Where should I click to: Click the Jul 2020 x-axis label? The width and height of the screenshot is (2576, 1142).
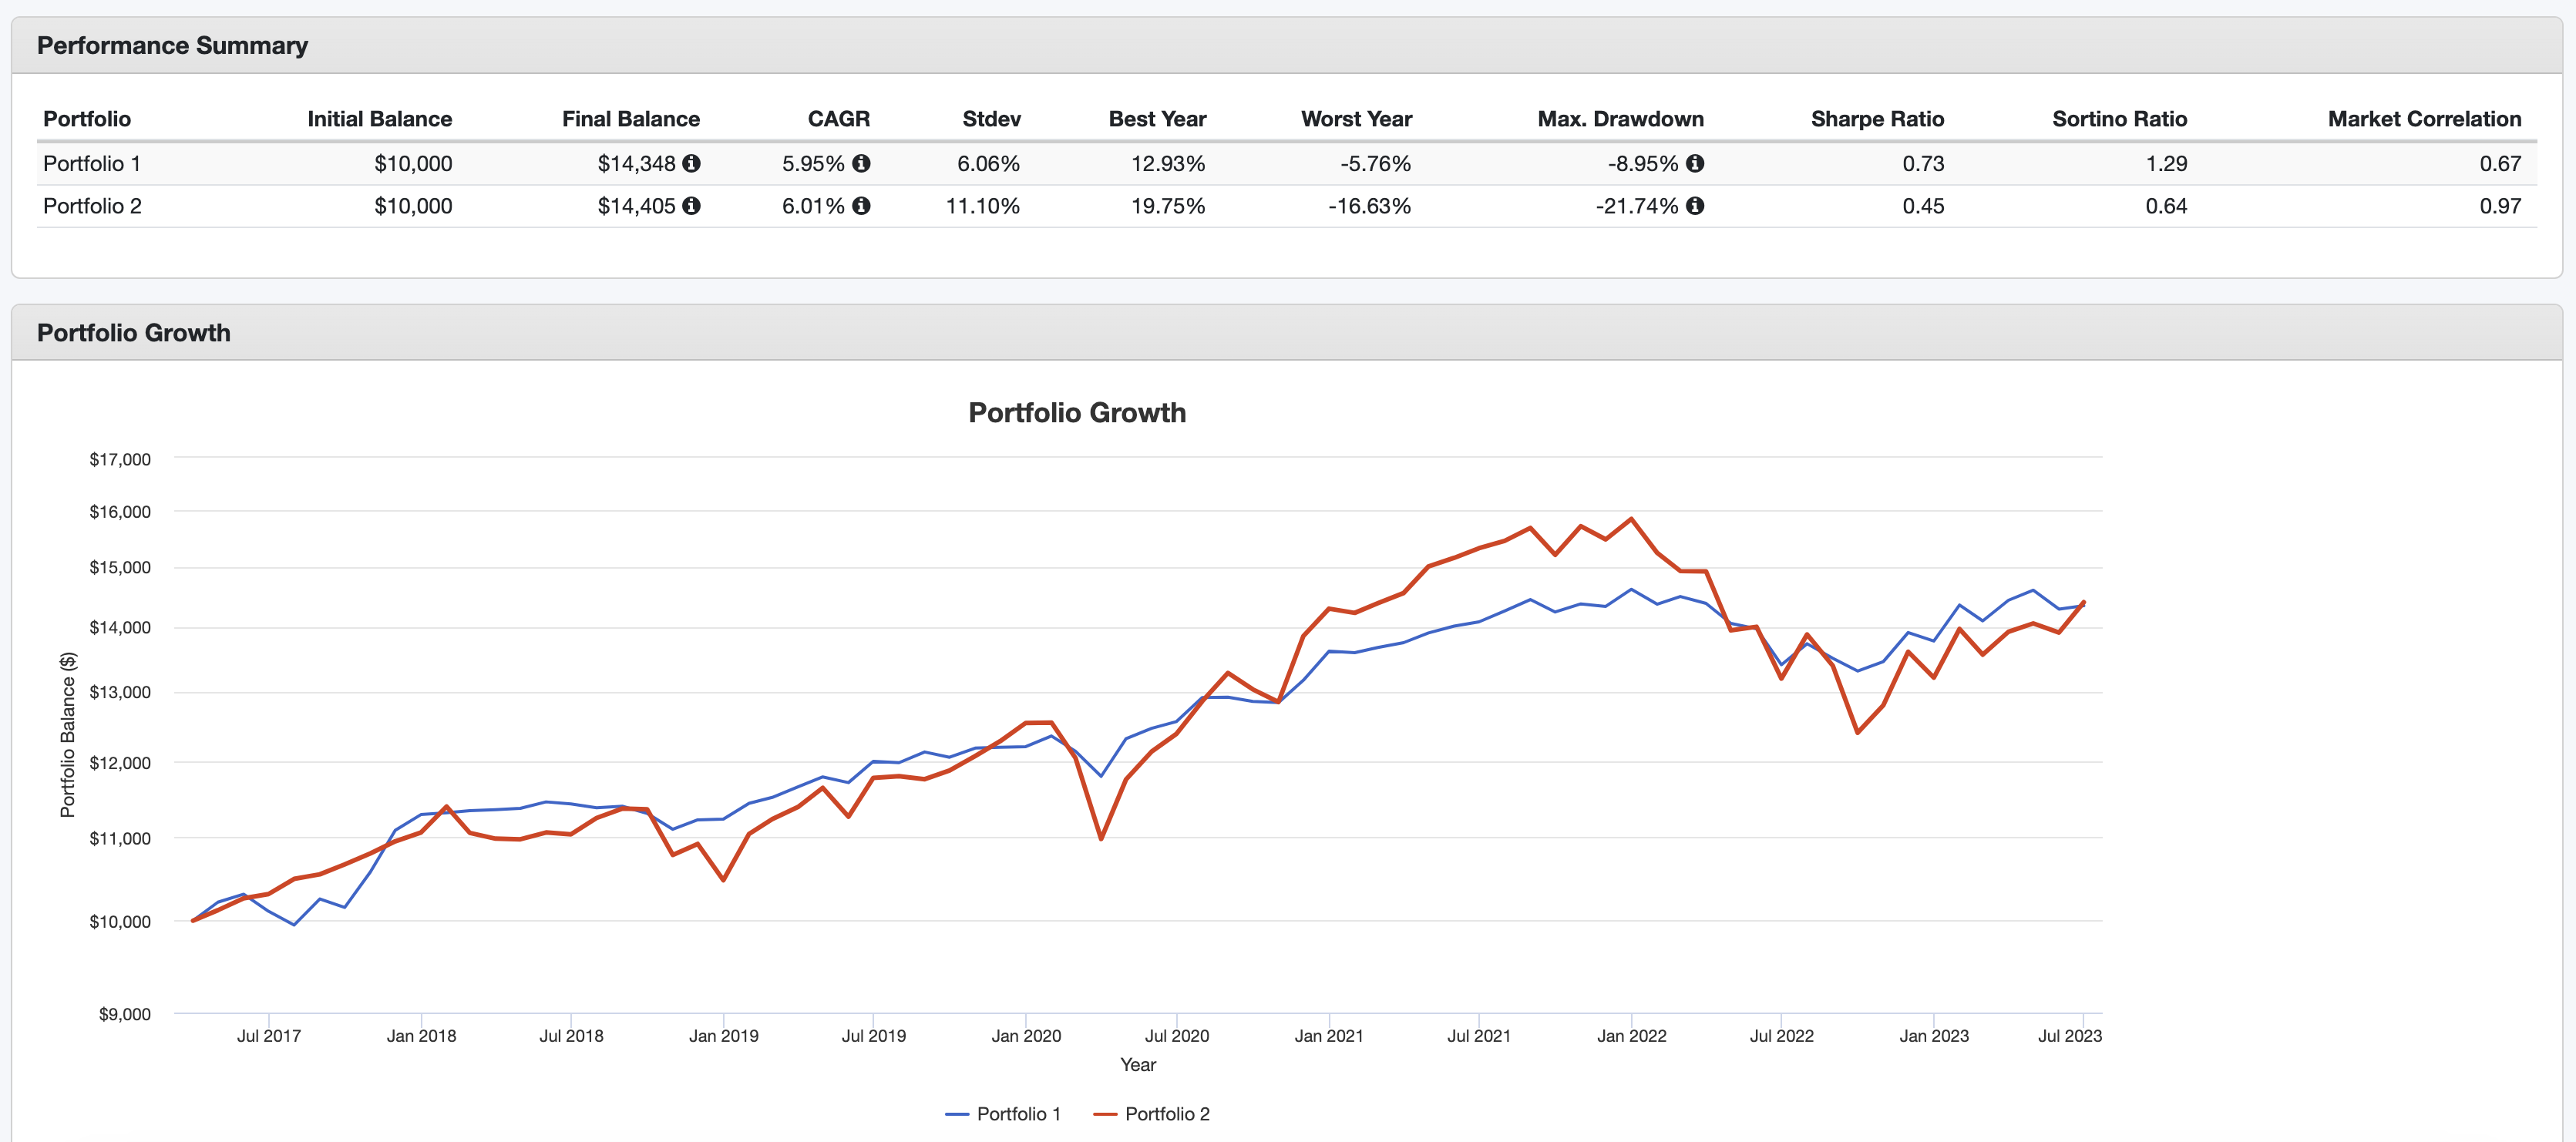click(1176, 1036)
